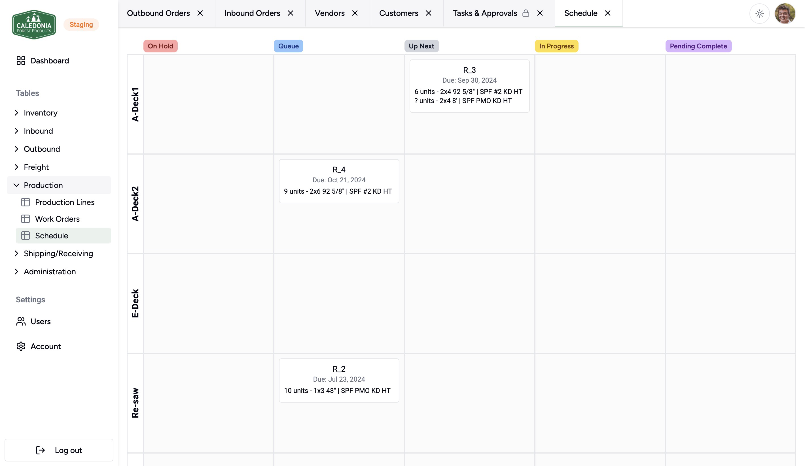805x466 pixels.
Task: Click the Account settings gear icon
Action: 20,346
